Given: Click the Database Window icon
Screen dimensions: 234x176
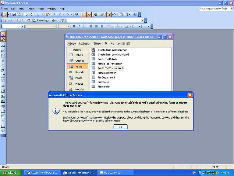Looking at the screenshot, I should point(121,15).
